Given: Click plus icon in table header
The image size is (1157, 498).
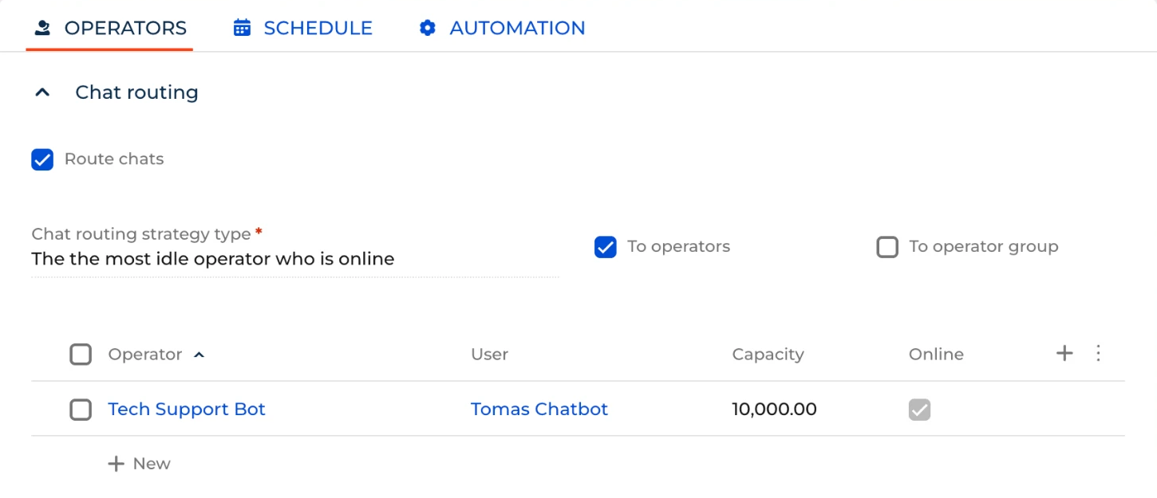Looking at the screenshot, I should 1064,353.
